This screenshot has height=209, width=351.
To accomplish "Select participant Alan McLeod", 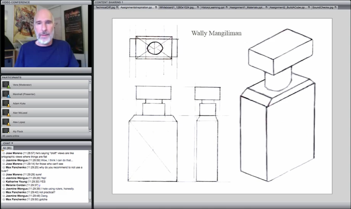I will pos(45,113).
